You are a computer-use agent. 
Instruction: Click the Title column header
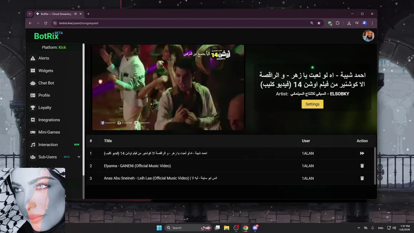108,141
